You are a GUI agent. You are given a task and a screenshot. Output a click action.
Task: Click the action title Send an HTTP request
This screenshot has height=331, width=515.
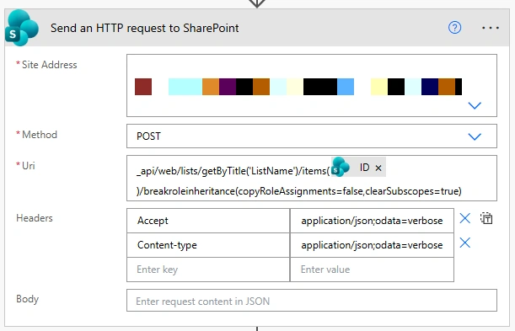click(144, 28)
